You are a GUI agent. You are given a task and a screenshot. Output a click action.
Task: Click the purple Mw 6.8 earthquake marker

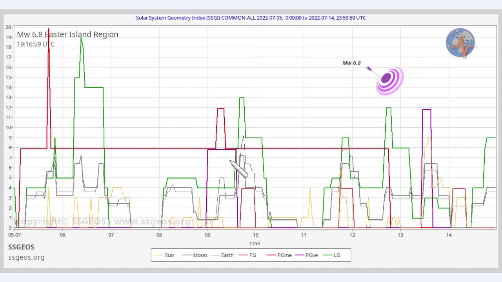click(389, 80)
